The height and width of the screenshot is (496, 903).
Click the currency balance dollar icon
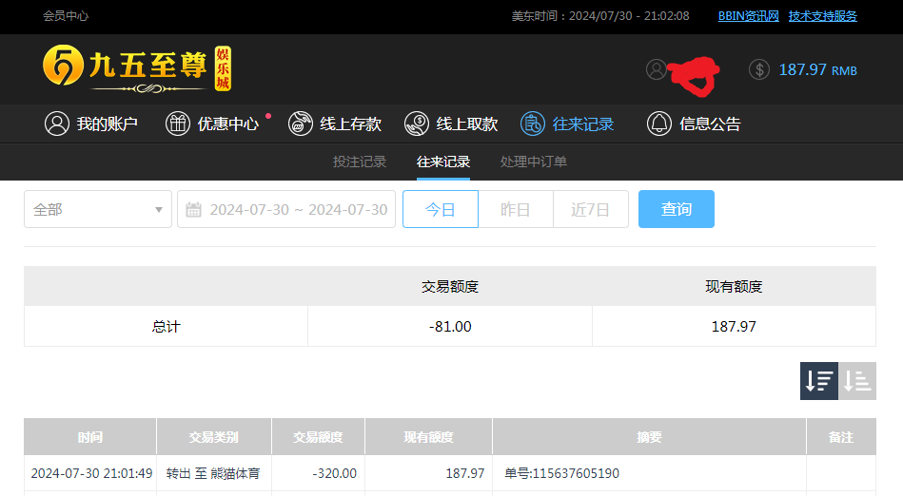tap(758, 69)
